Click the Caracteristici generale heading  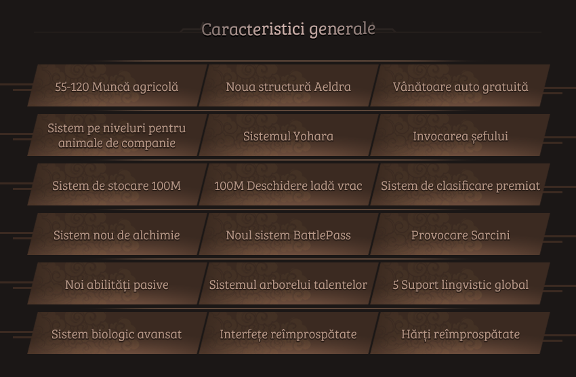tap(289, 29)
